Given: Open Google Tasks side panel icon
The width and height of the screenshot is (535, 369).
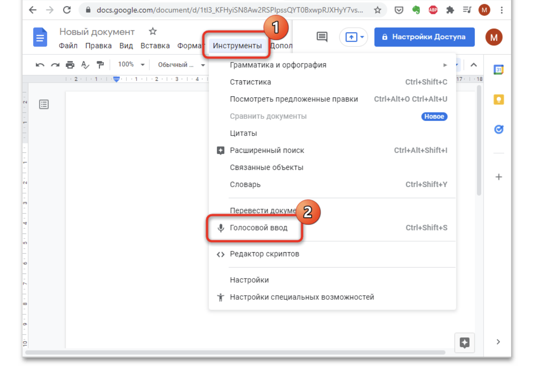Looking at the screenshot, I should 498,129.
